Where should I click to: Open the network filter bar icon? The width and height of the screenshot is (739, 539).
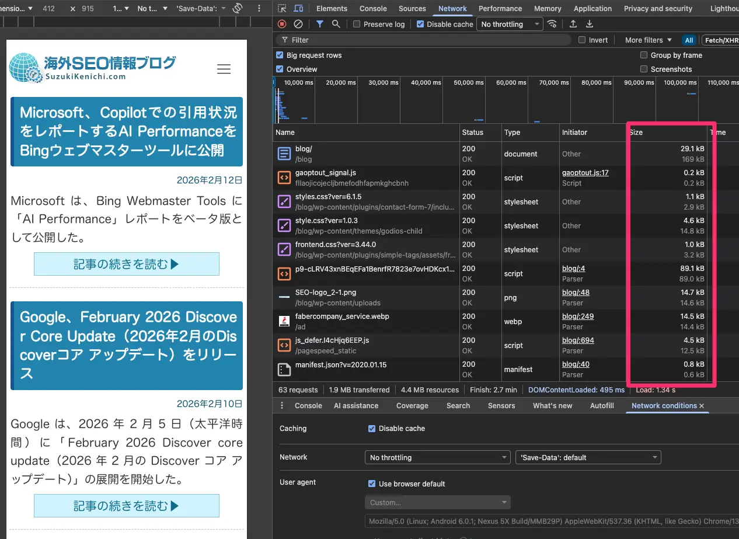319,24
